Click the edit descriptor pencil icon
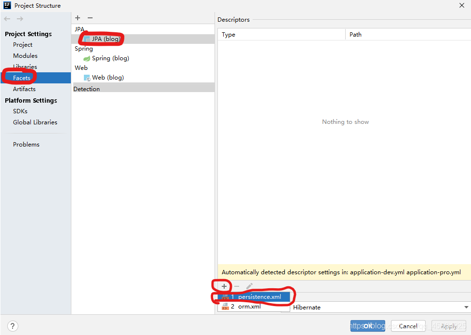Viewport: 471px width, 335px height. coord(249,286)
